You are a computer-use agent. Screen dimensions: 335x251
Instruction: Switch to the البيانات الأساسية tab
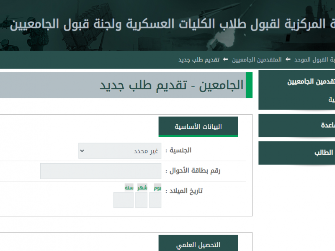[198, 127]
